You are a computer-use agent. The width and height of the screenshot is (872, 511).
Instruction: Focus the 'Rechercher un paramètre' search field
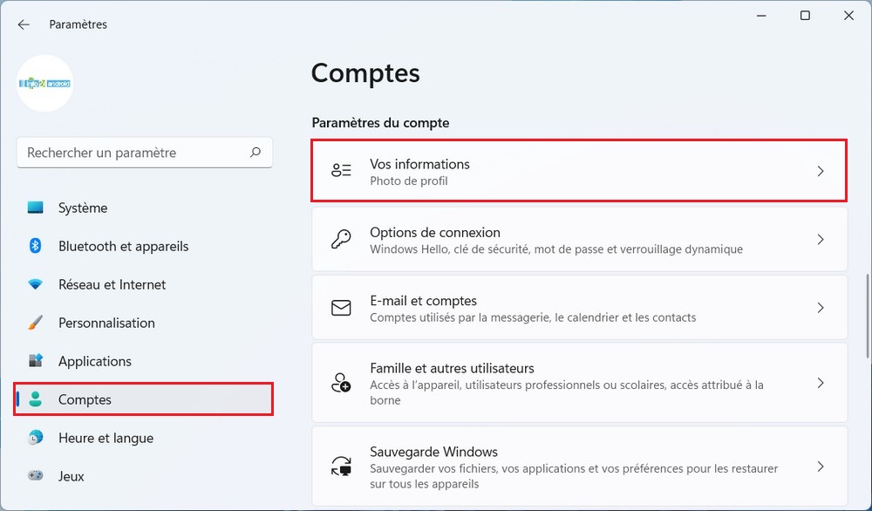point(145,153)
